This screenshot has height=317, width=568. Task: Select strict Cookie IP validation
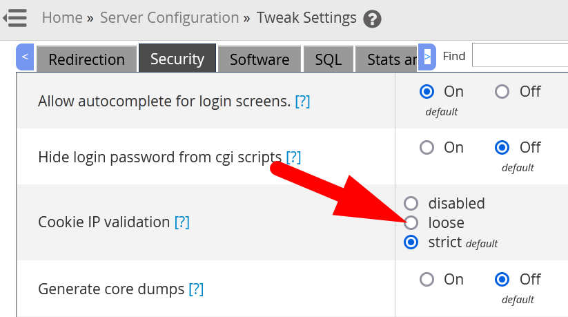point(411,242)
